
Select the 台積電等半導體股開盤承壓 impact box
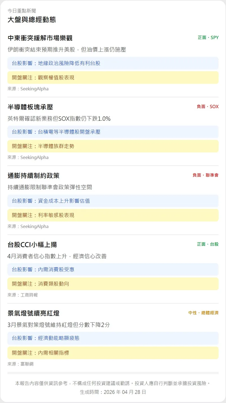pos(113,132)
